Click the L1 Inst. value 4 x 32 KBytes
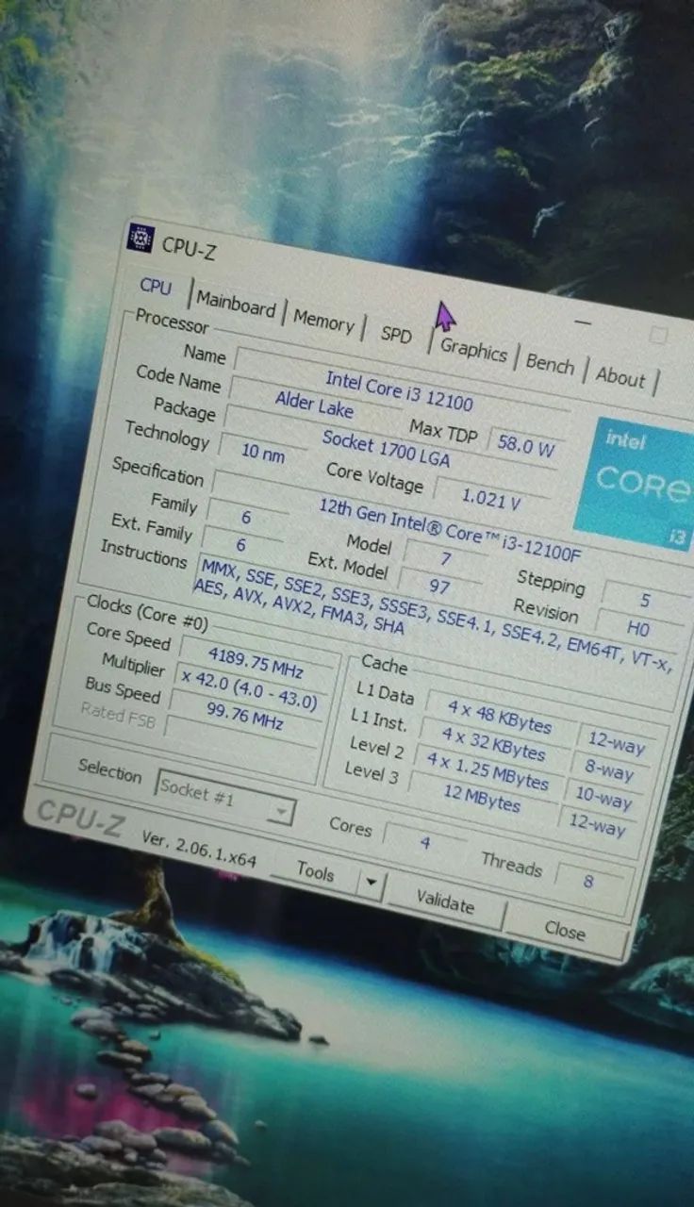 (494, 743)
